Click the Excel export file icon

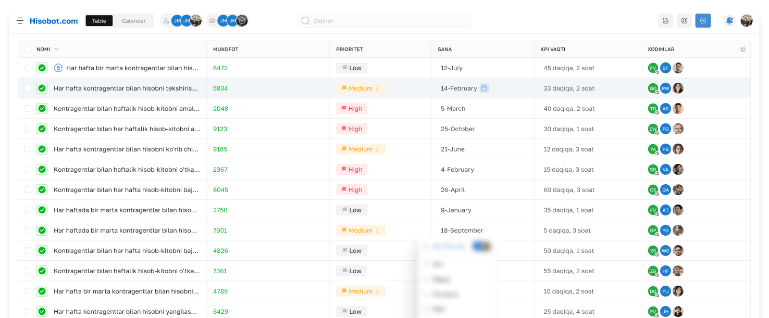(x=665, y=21)
